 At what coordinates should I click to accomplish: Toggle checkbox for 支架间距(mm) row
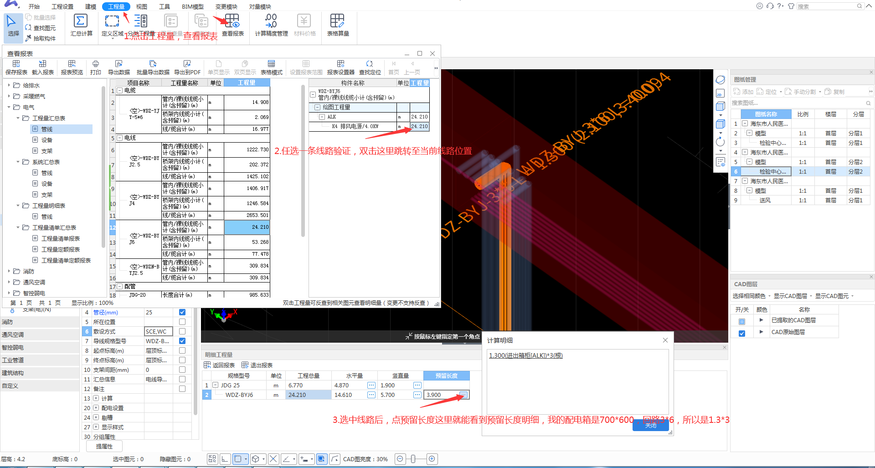click(x=182, y=370)
